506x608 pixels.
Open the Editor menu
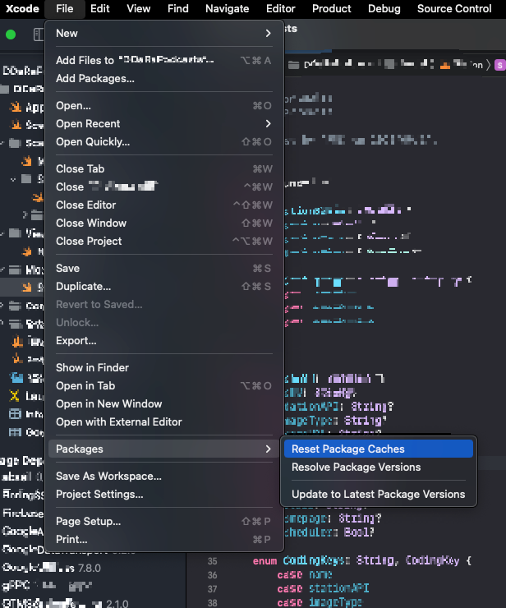click(281, 8)
